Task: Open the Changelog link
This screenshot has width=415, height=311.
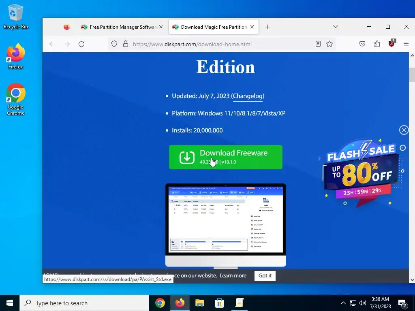Action: (x=248, y=96)
